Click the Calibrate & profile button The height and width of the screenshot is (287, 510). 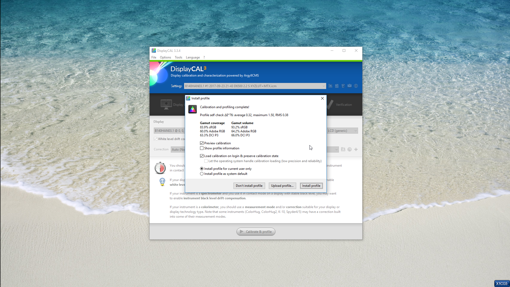pos(256,232)
